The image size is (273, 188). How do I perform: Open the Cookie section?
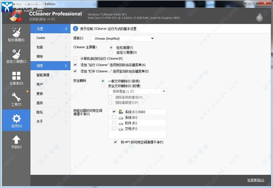point(51,38)
